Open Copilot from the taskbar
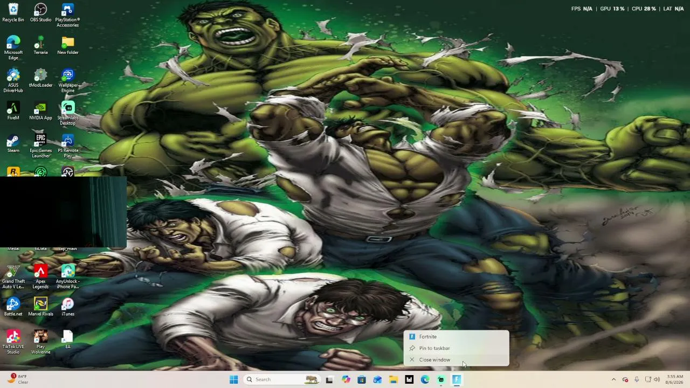690x388 pixels. click(x=346, y=379)
